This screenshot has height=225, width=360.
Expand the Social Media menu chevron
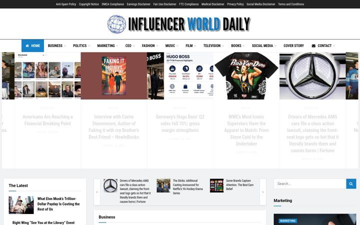pyautogui.click(x=275, y=46)
